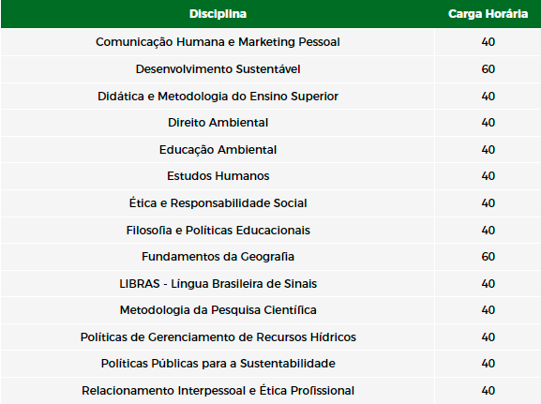Click the Carga Horária column header
This screenshot has height=404, width=541.
(488, 14)
